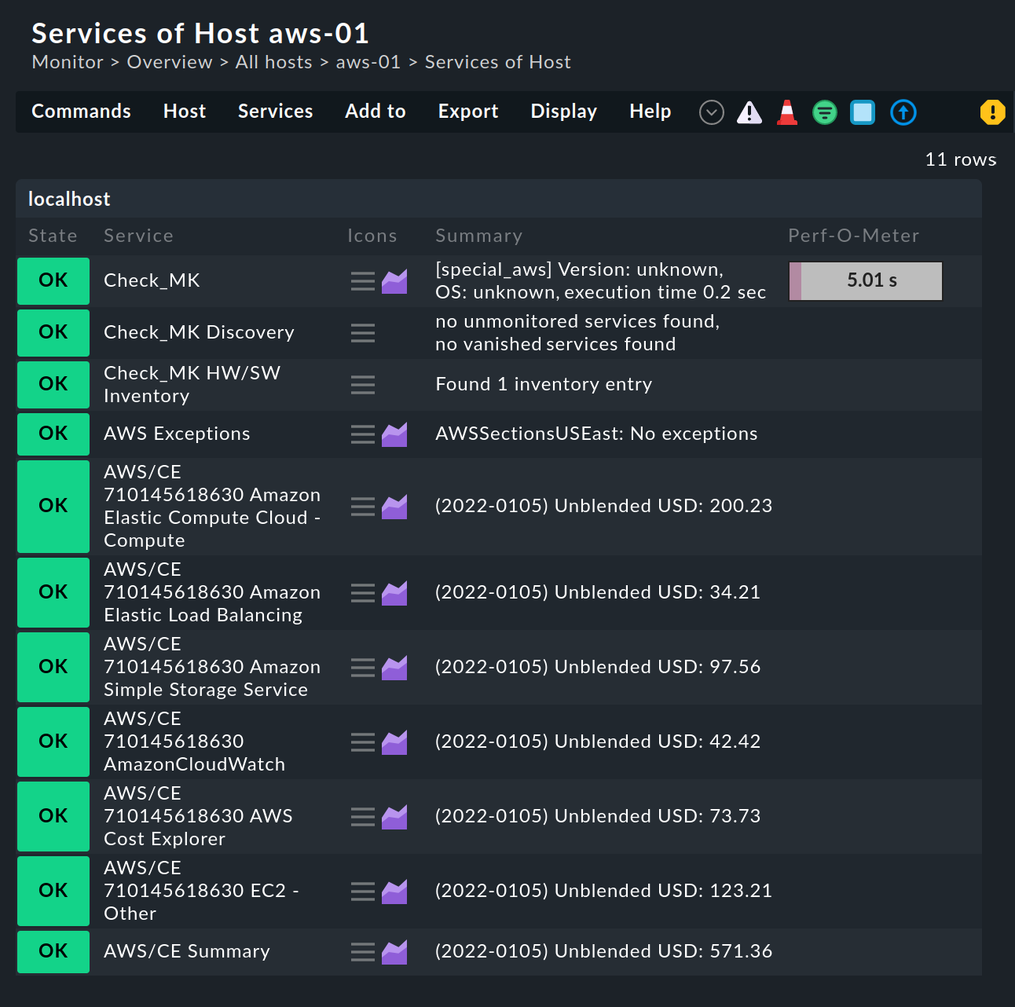Screen dimensions: 1015x1007
Task: Open the Services menu
Action: coord(275,112)
